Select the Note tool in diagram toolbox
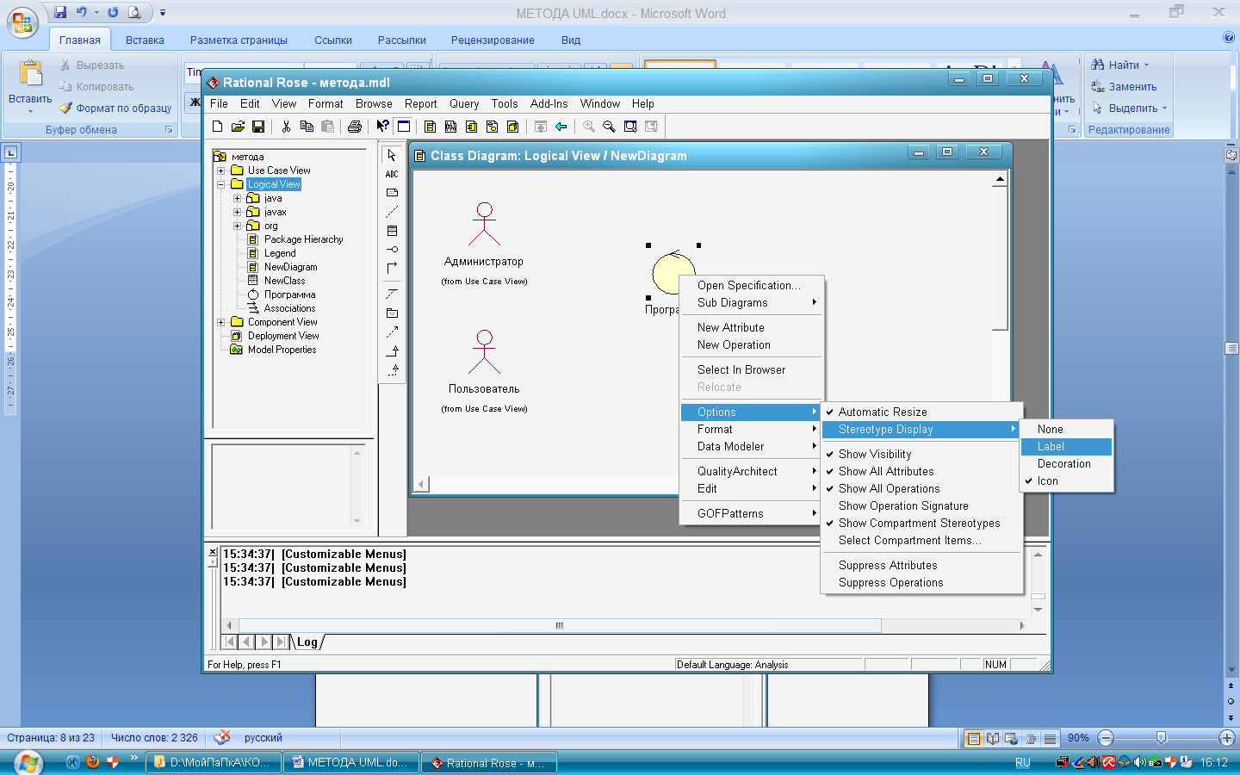Image resolution: width=1240 pixels, height=775 pixels. click(x=392, y=193)
